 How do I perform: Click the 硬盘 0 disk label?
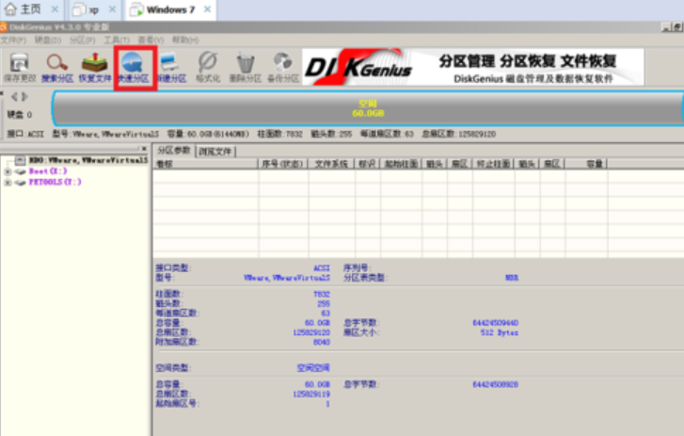coord(20,115)
